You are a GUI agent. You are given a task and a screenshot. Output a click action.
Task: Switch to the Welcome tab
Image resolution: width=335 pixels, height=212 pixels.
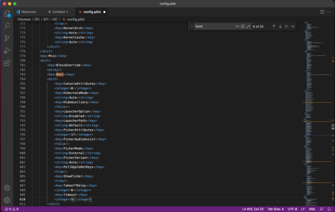pyautogui.click(x=28, y=12)
